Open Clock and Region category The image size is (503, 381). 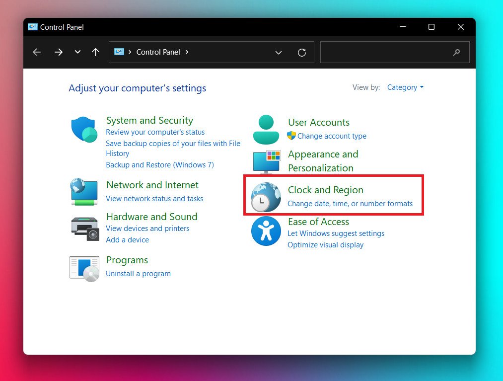[326, 190]
